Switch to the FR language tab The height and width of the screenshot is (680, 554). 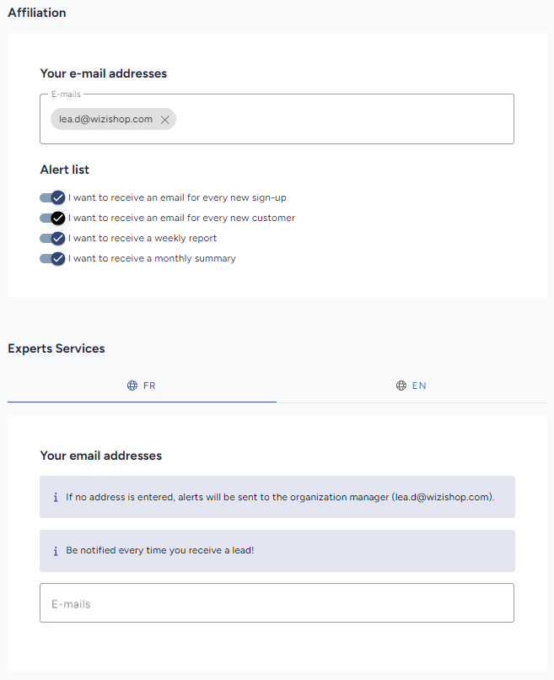pos(142,386)
